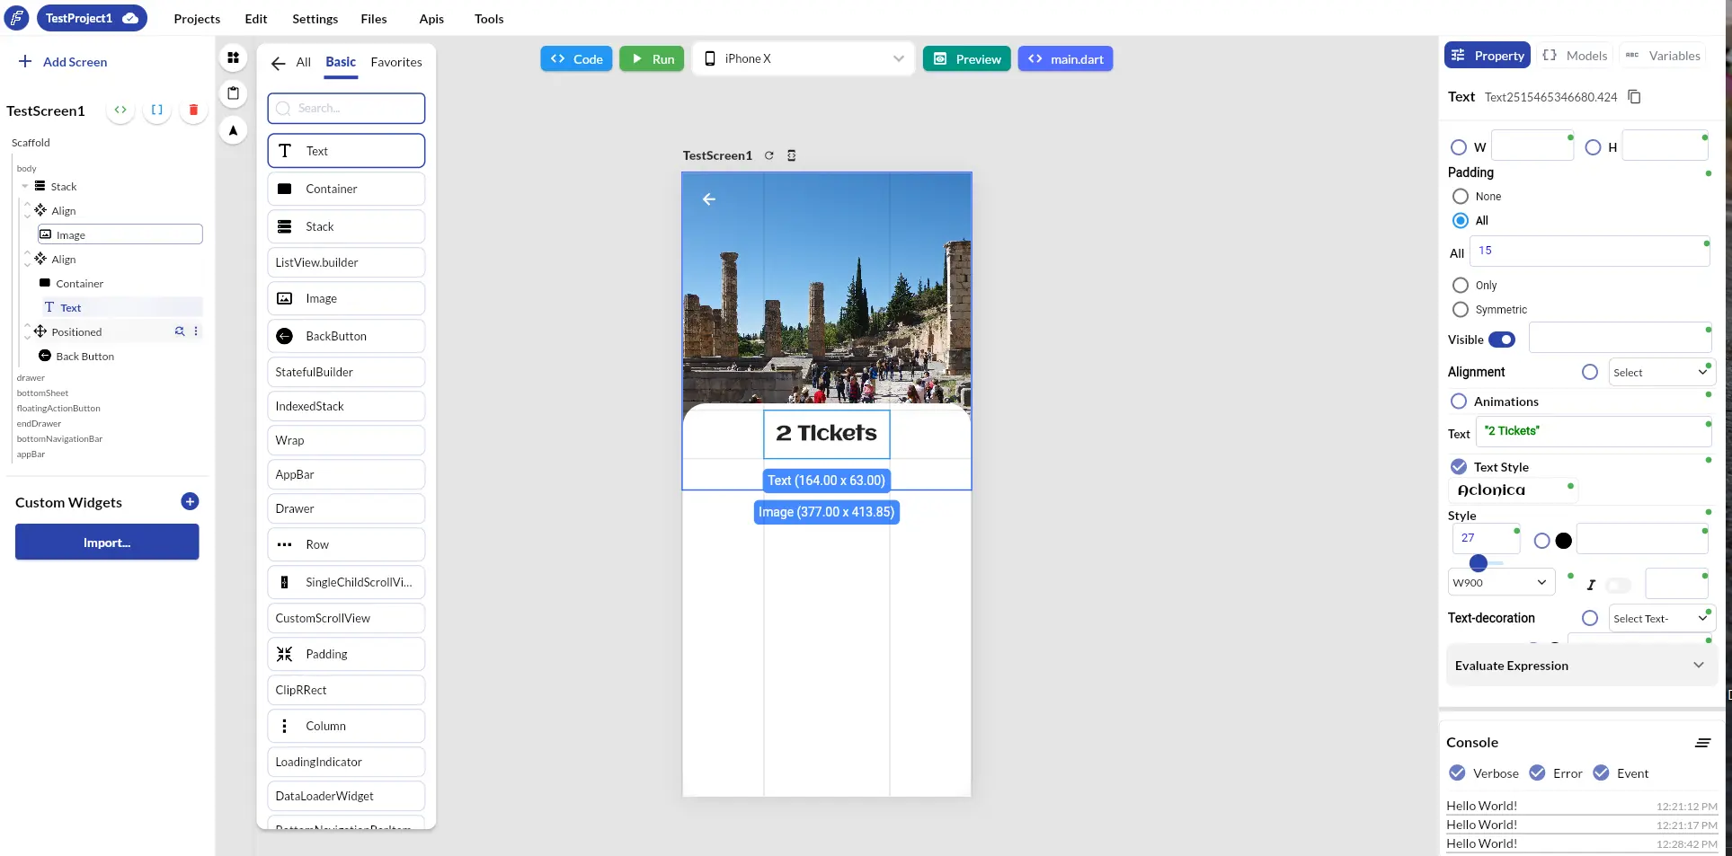Select None padding option

coord(1461,196)
